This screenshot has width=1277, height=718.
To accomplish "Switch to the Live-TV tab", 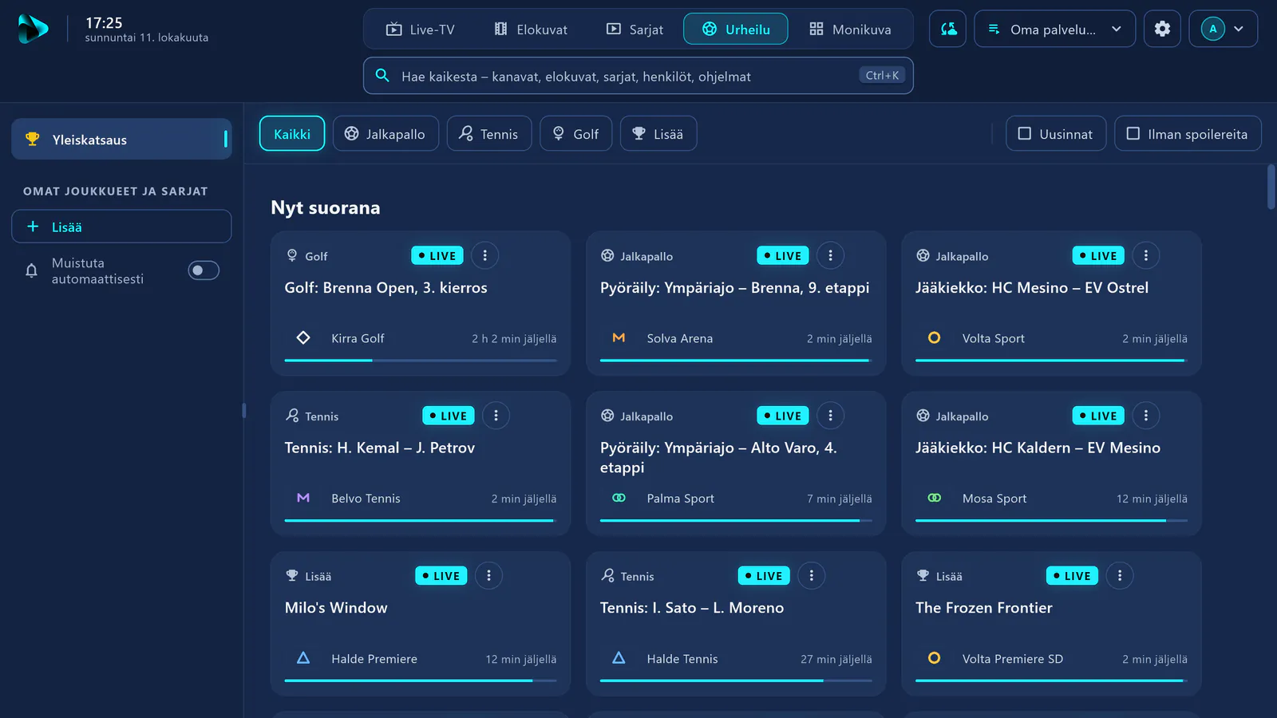I will point(421,30).
